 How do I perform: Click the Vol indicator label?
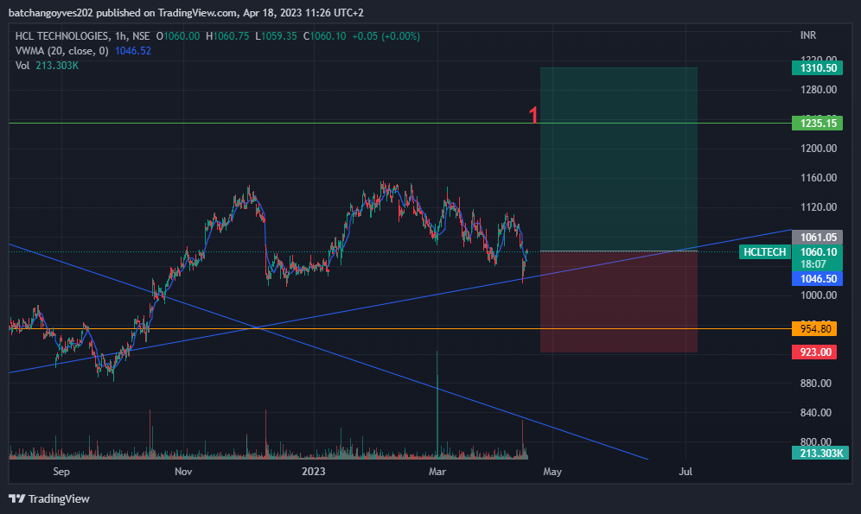22,66
